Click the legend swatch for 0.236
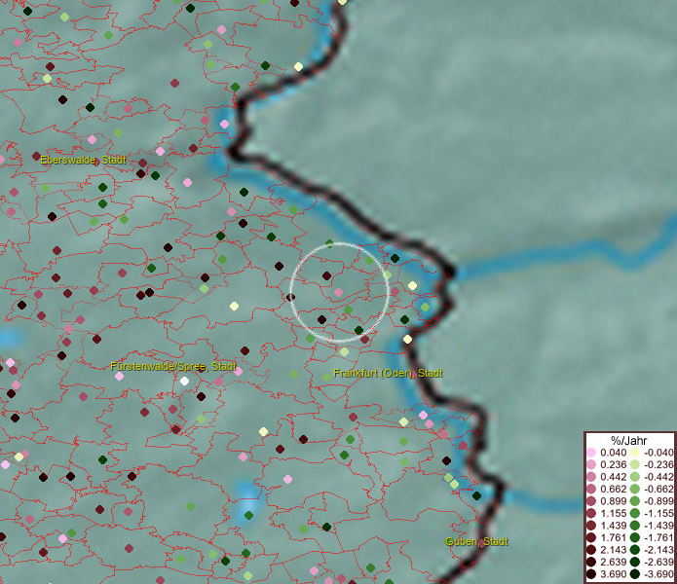The image size is (677, 584). (x=591, y=464)
